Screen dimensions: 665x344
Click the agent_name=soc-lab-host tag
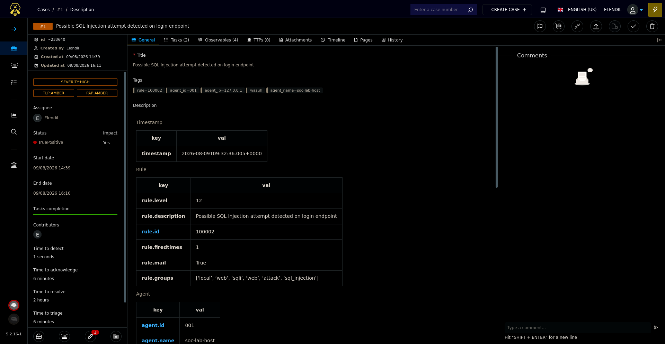coord(295,91)
